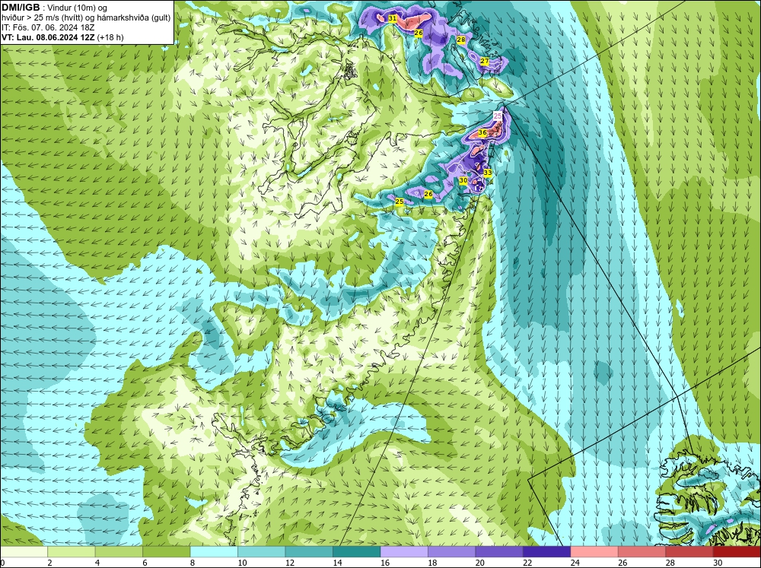Pick the 28–30 m/s red segment
Image resolution: width=761 pixels, height=568 pixels.
689,552
